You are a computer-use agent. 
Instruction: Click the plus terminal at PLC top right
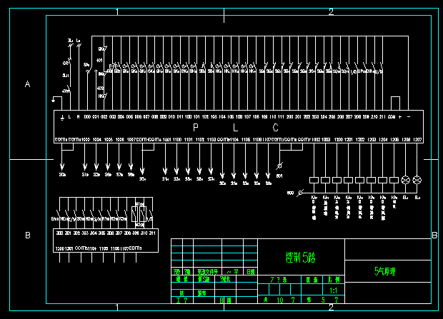point(400,117)
